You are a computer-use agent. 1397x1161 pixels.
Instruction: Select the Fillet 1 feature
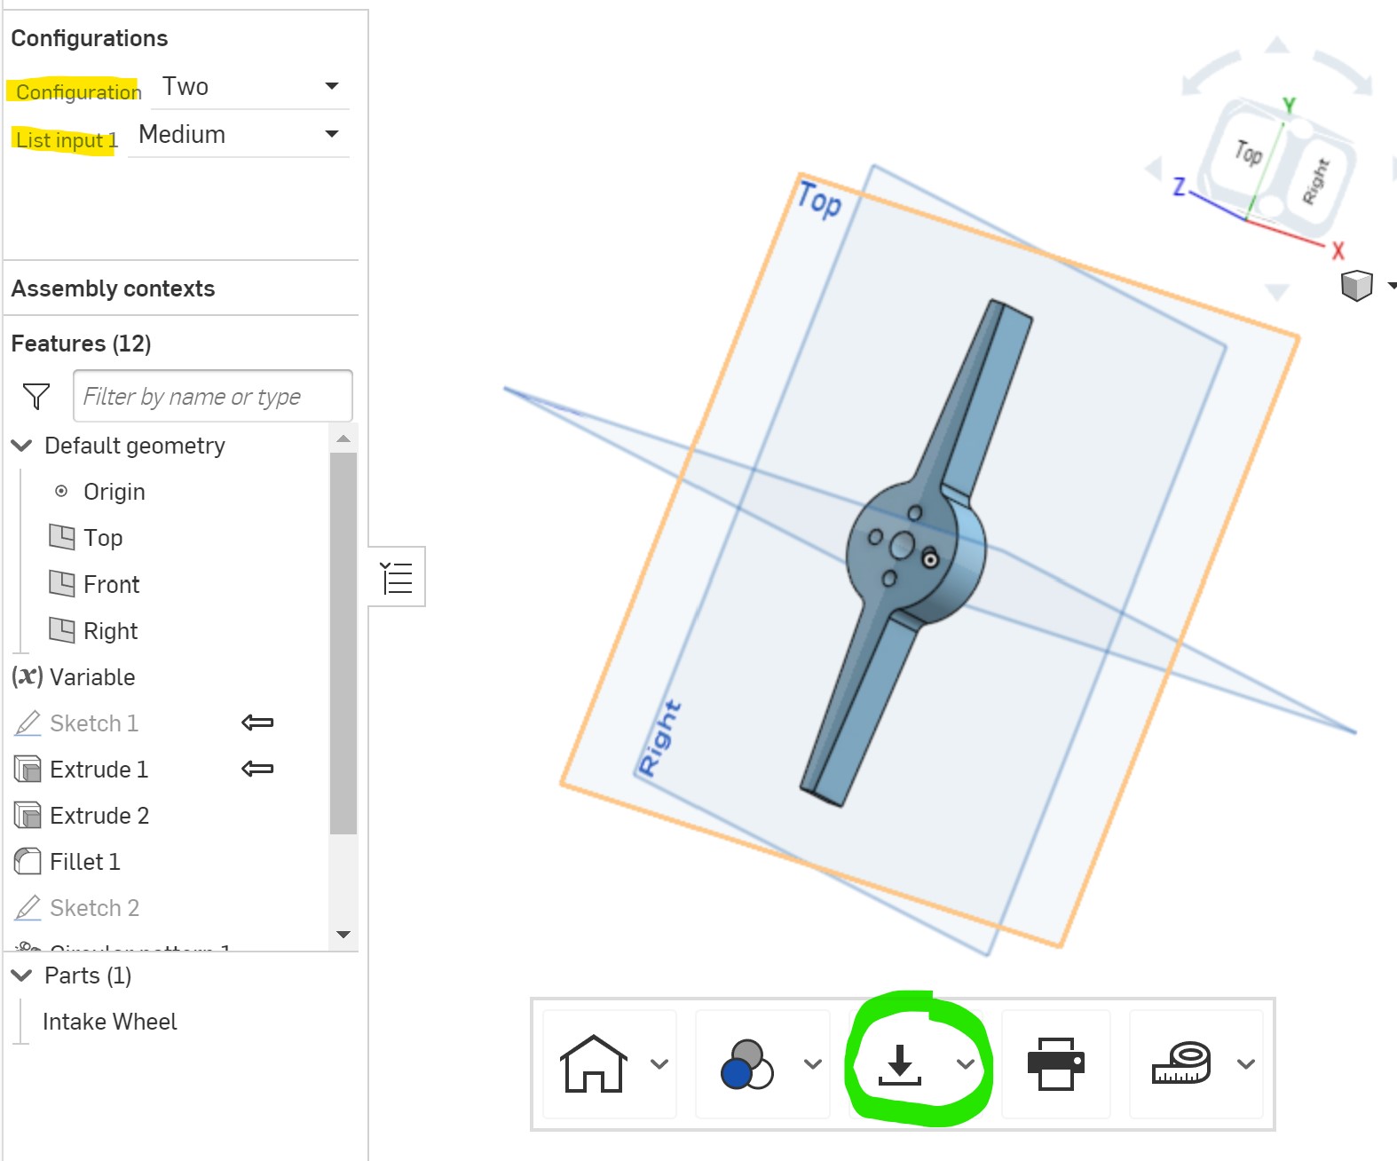[84, 862]
